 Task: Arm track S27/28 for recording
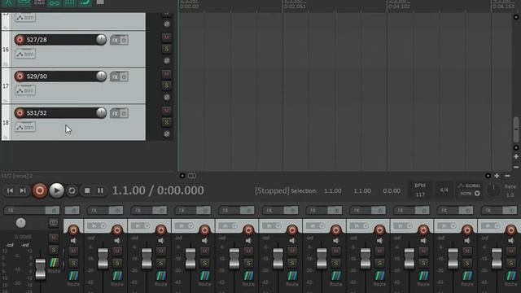20,40
